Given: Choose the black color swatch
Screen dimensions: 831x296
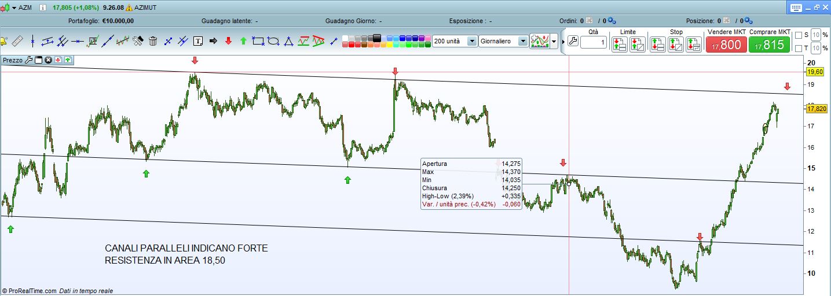Looking at the screenshot, I should pos(377,38).
